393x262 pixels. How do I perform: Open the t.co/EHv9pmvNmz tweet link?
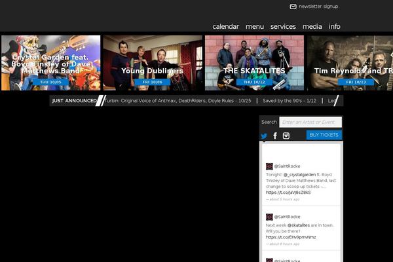291,237
